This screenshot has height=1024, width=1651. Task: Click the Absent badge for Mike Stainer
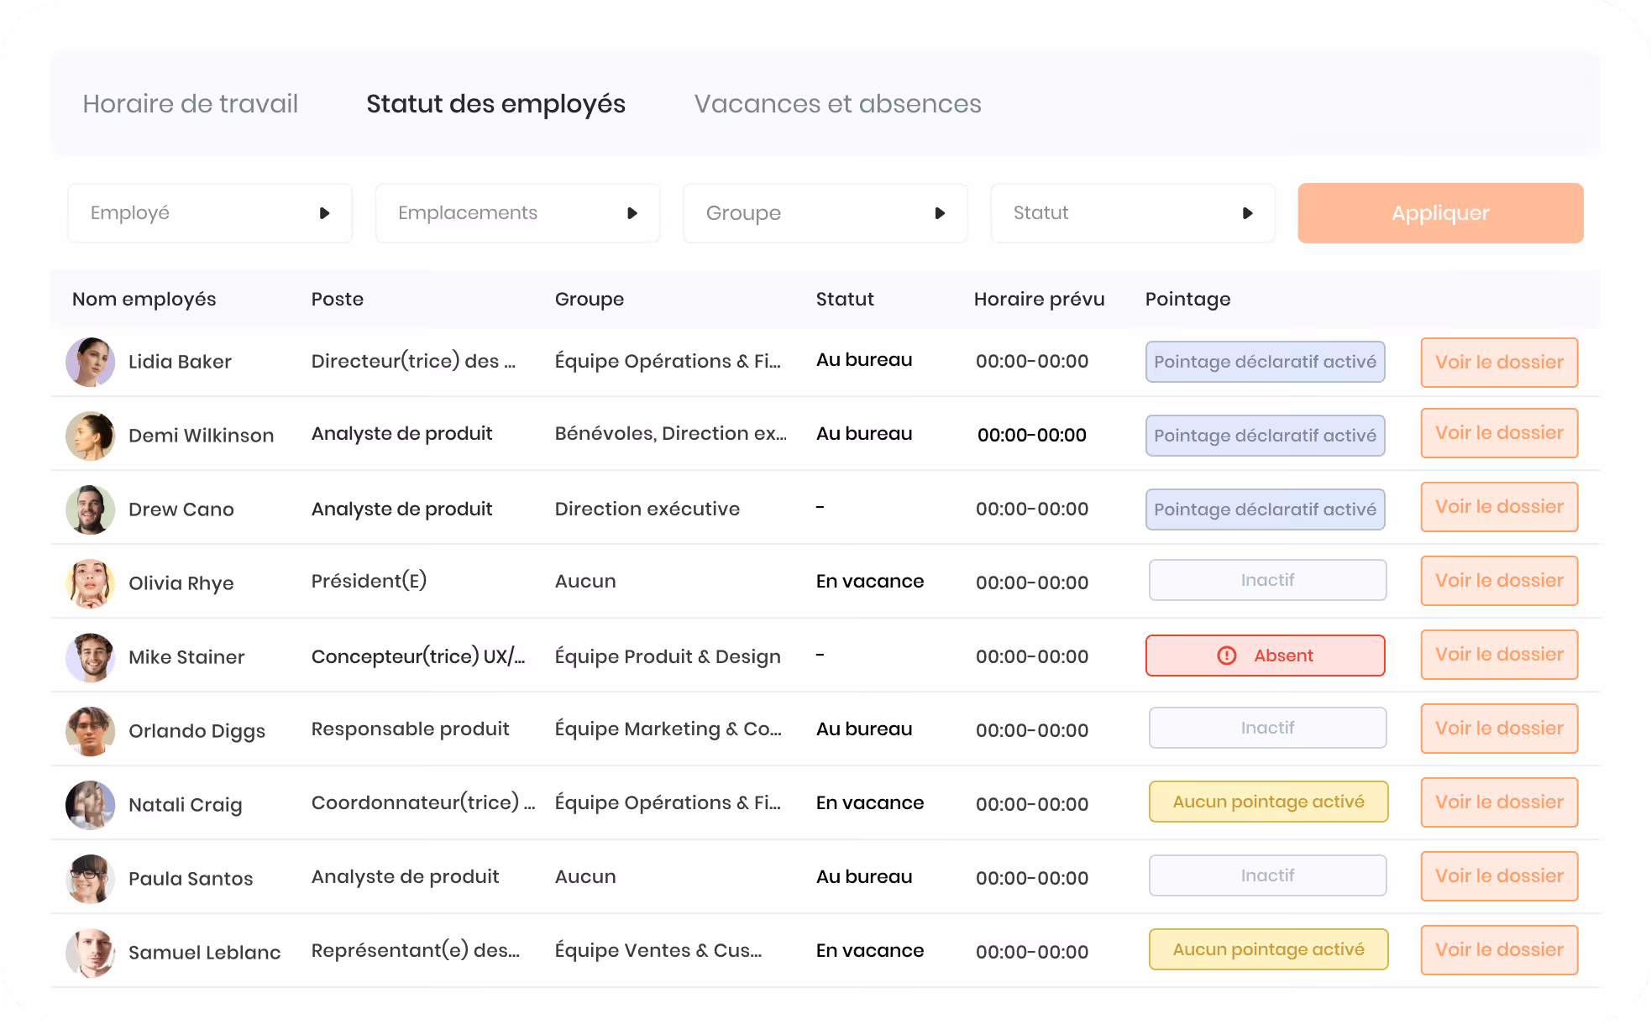tap(1265, 656)
